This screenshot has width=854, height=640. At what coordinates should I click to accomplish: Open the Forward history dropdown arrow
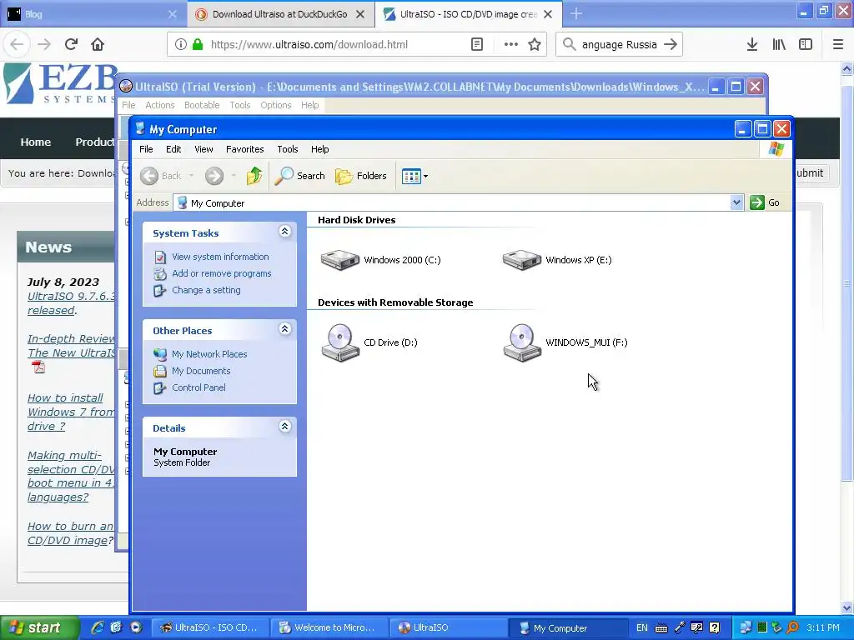pos(234,176)
